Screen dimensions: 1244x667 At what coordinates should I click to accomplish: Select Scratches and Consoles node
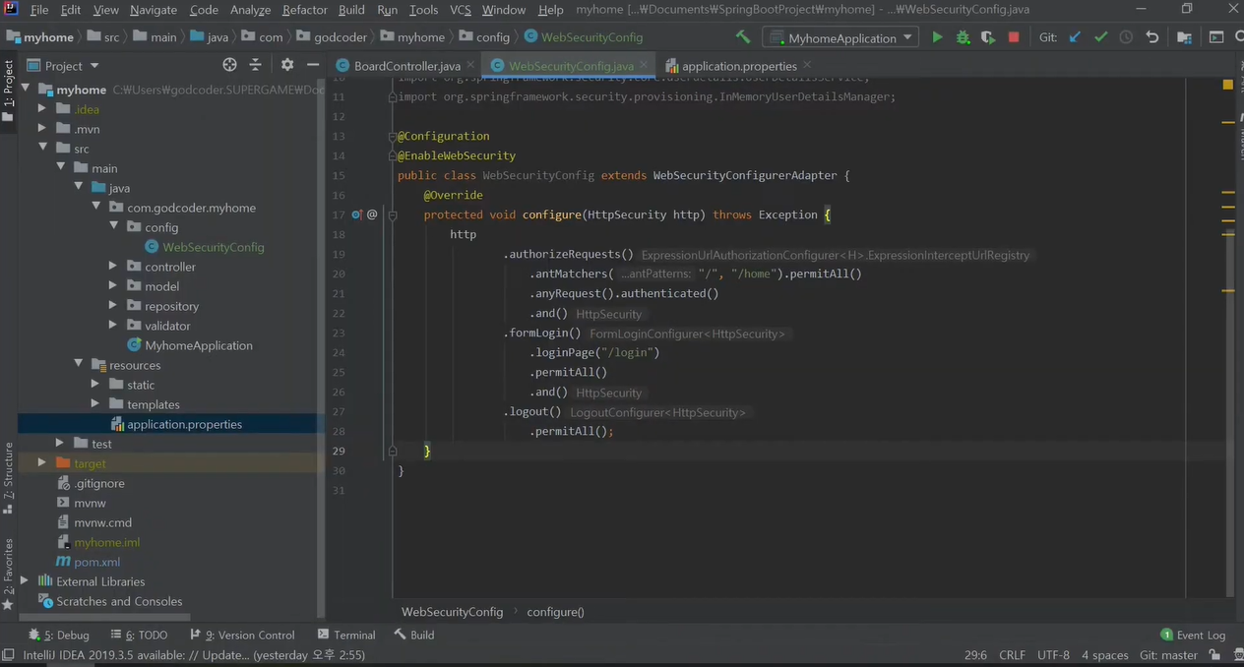[119, 601]
